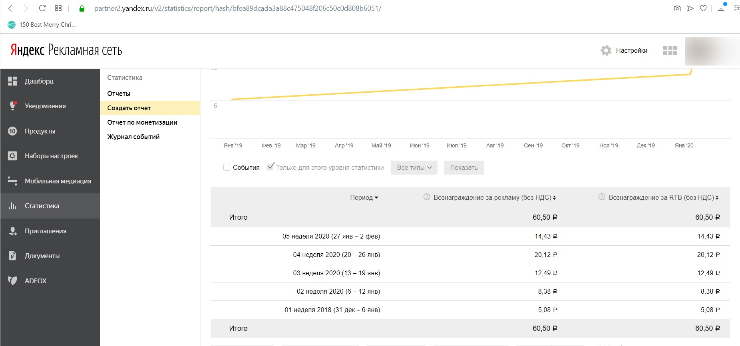The height and width of the screenshot is (346, 740).
Task: Select row 04 неделя 2020 (20 – 26 янв)
Action: 470,255
